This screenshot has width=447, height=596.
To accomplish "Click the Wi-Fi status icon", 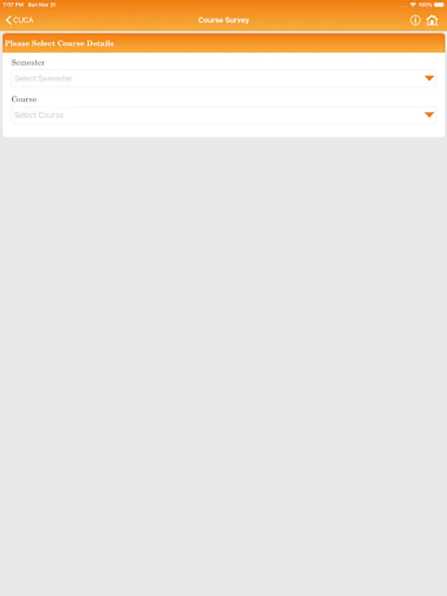I will (413, 5).
